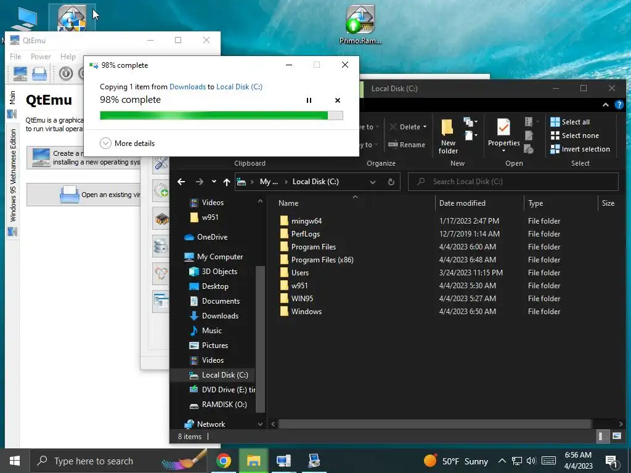
Task: Click the processor chip icon in side panel
Action: pyautogui.click(x=161, y=219)
